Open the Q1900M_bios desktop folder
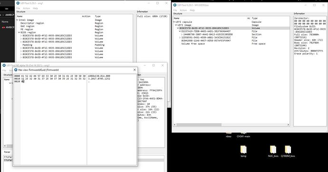The height and width of the screenshot is (172, 328). 288,151
